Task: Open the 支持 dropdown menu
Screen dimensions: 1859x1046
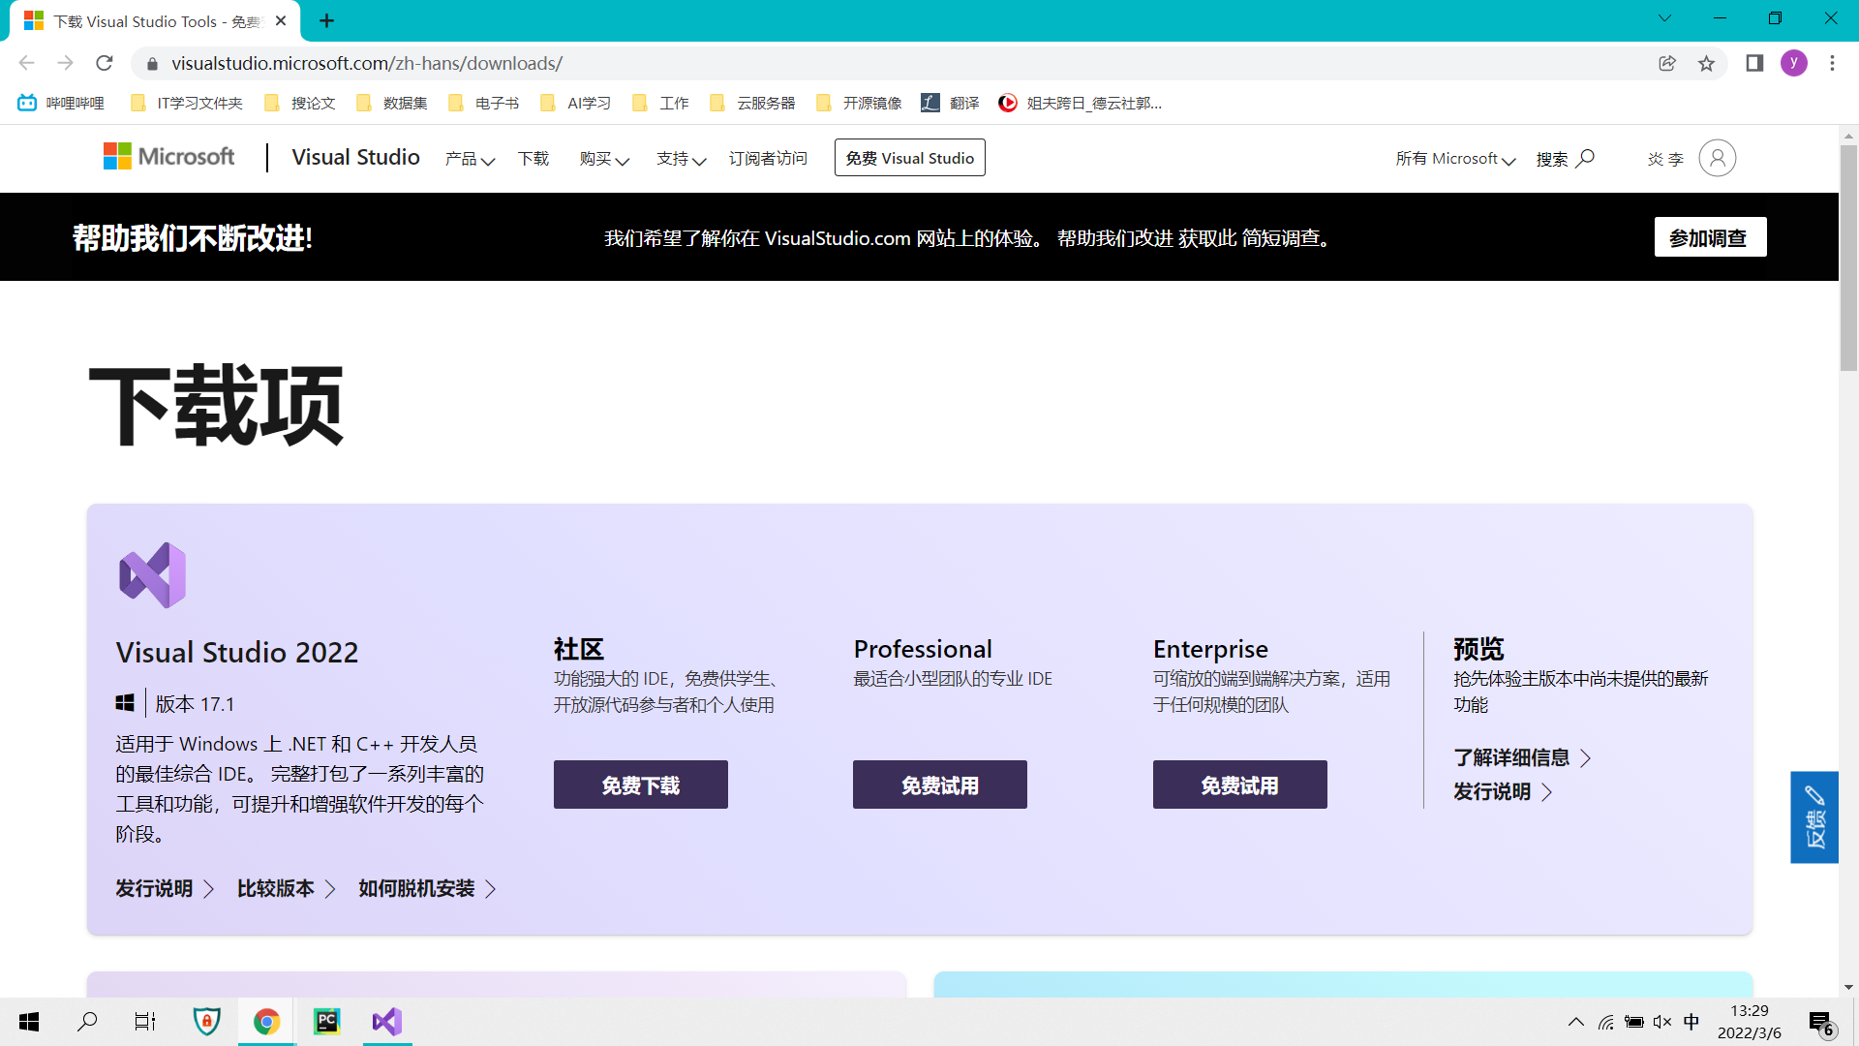Action: point(681,159)
